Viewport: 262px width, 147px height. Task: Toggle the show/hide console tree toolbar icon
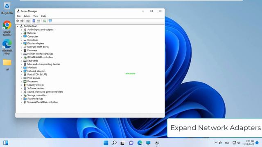pos(28,21)
